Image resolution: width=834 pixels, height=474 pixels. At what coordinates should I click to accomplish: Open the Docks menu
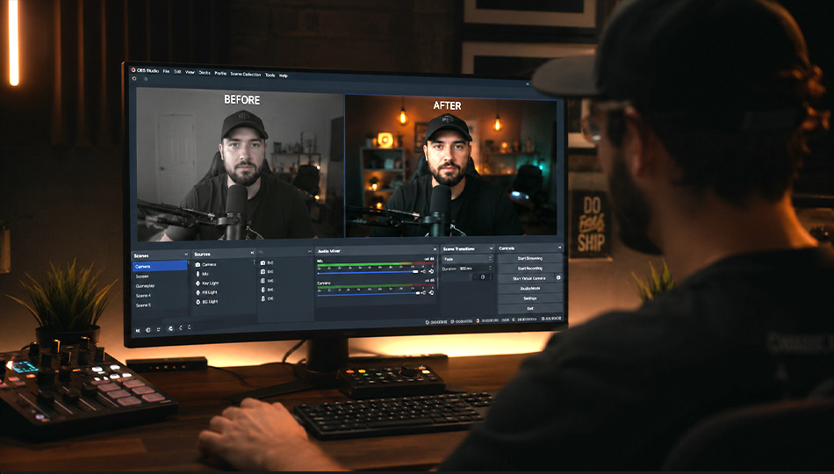tap(205, 73)
